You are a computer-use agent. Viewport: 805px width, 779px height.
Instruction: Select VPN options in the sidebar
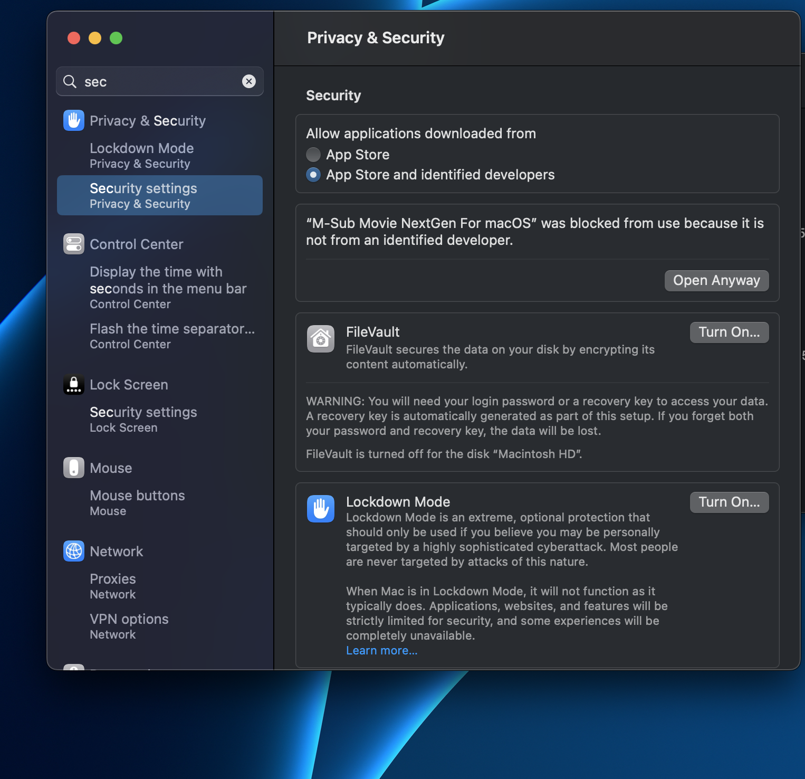129,626
